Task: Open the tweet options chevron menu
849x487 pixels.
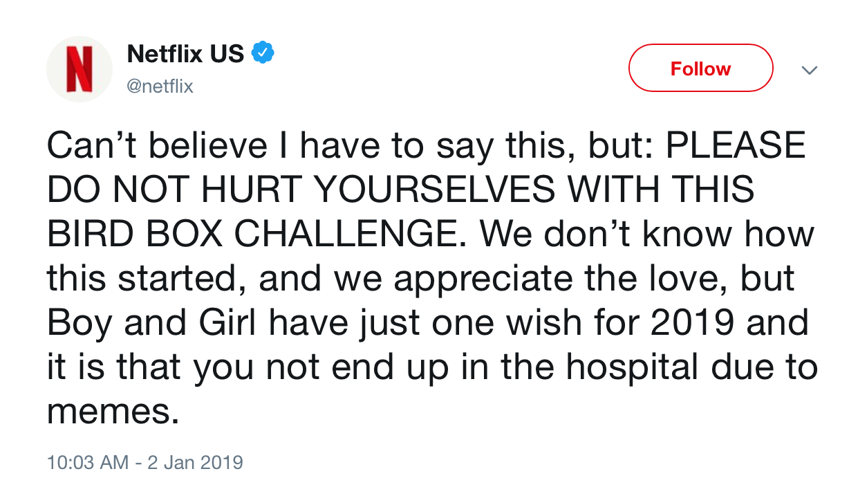Action: click(x=808, y=71)
